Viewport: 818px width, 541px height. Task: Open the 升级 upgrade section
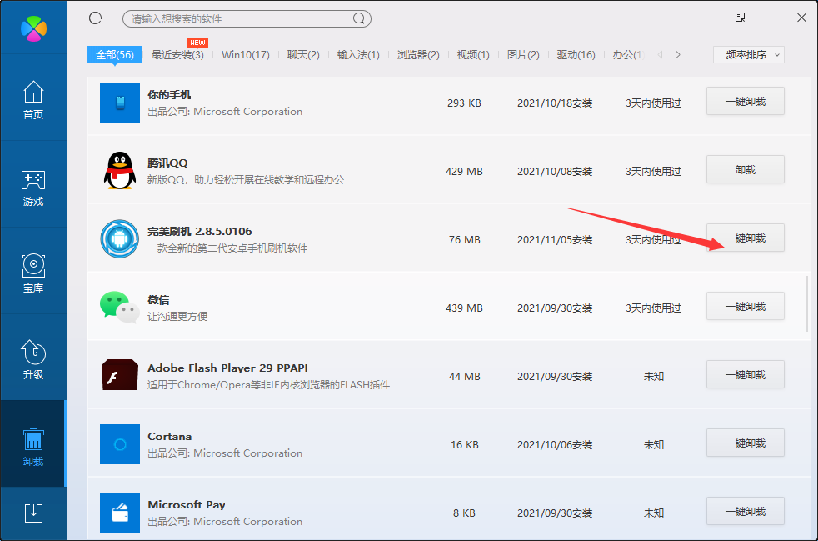pyautogui.click(x=33, y=360)
